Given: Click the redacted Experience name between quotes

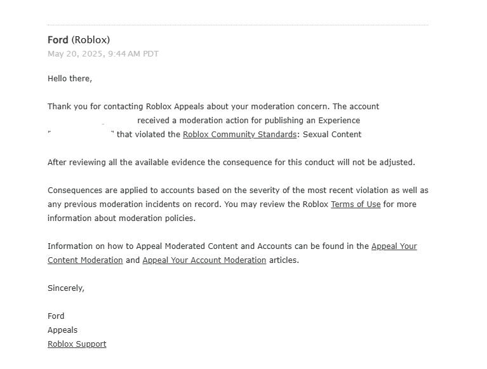Looking at the screenshot, I should click(81, 135).
